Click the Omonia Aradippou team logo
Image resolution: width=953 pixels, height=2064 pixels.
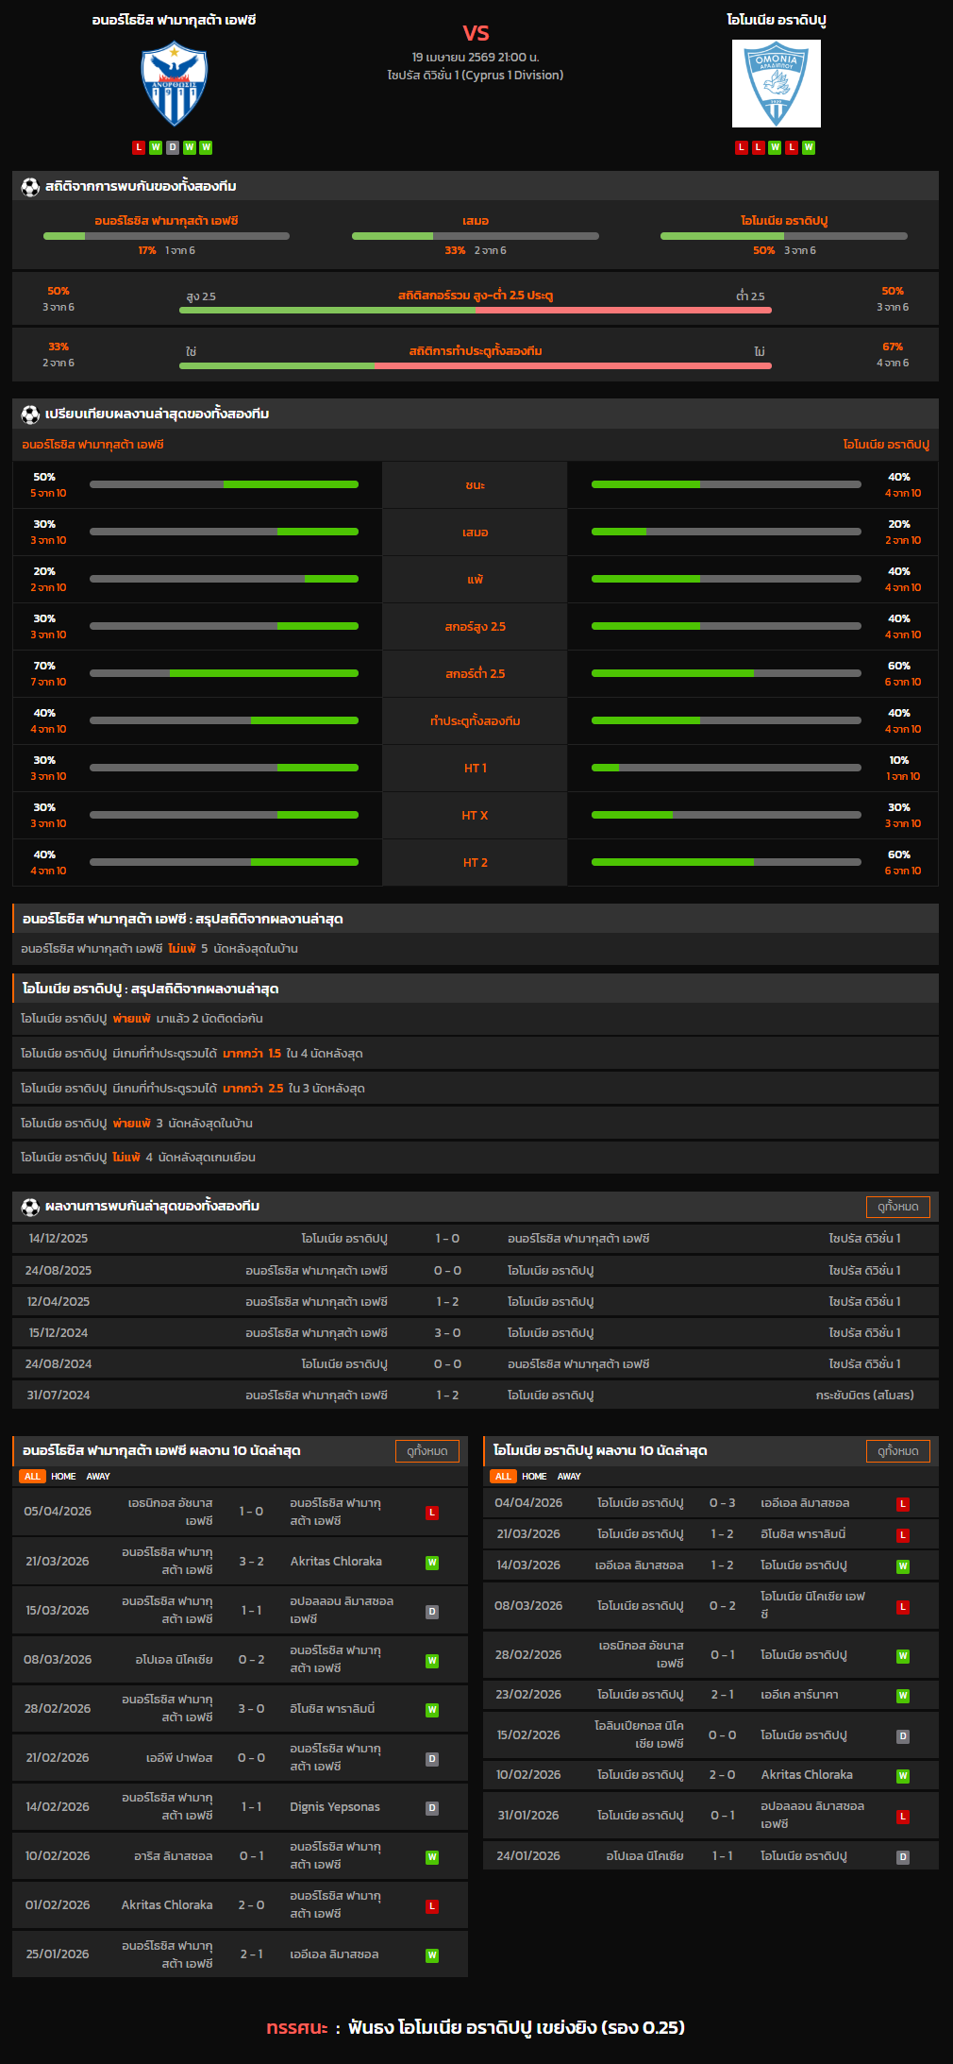776,84
